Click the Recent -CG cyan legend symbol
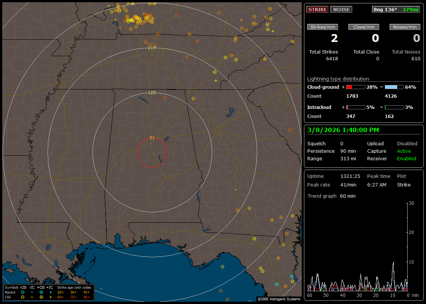426x304 pixels. pos(22,292)
